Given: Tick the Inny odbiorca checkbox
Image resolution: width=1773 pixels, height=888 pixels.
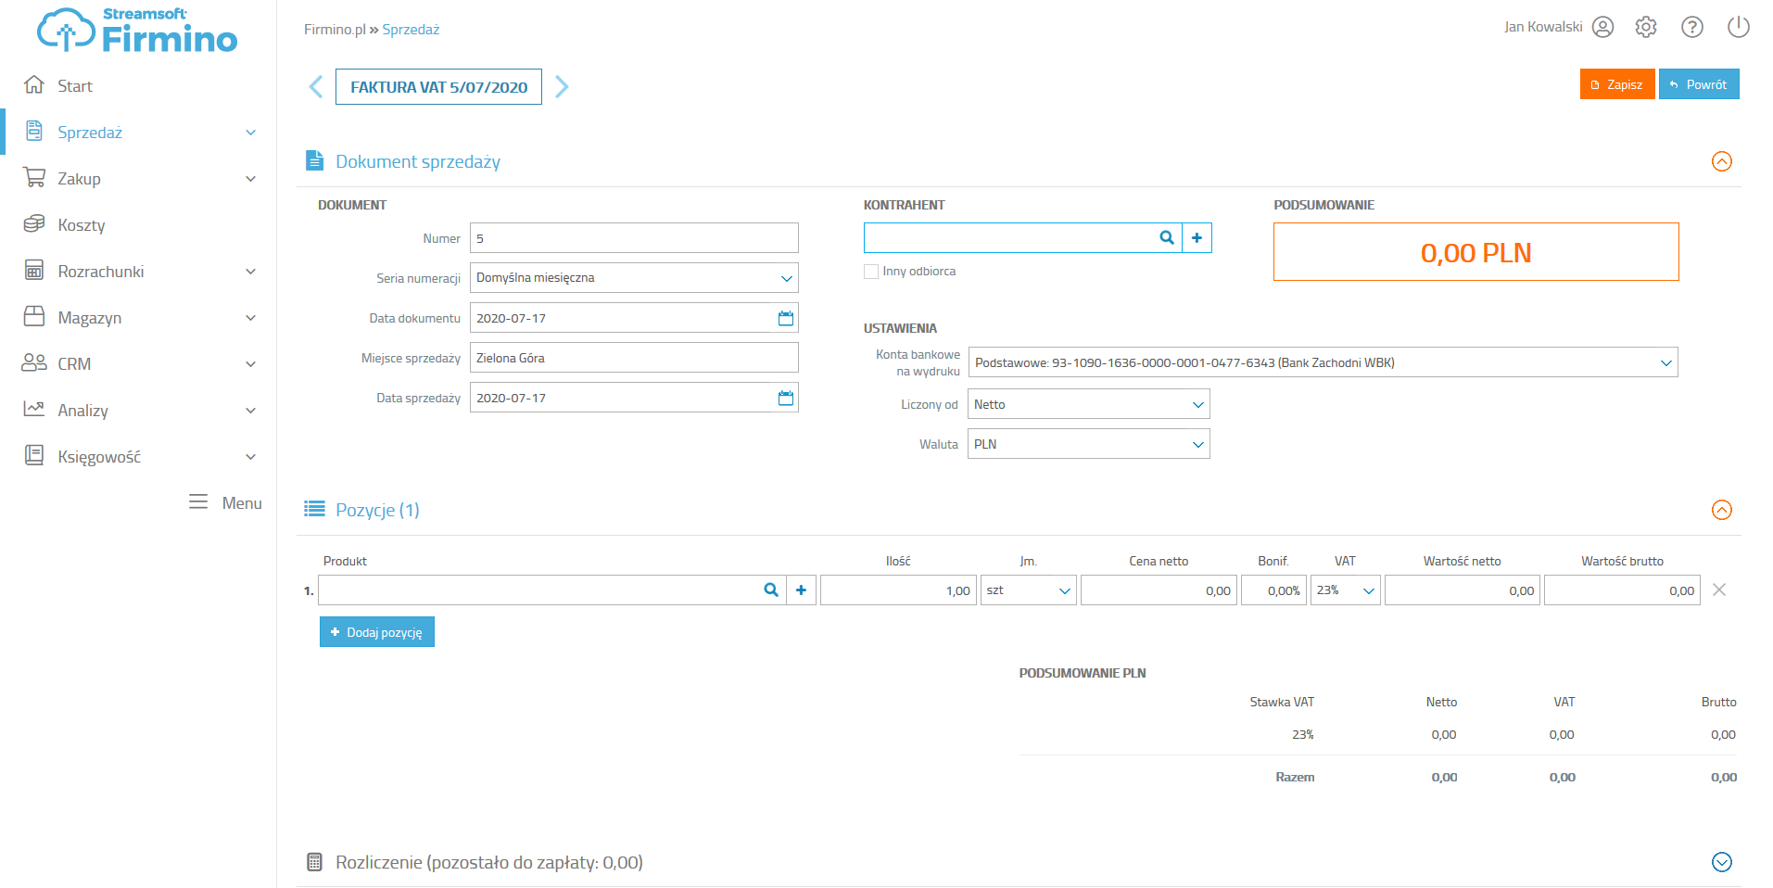Looking at the screenshot, I should click(871, 272).
